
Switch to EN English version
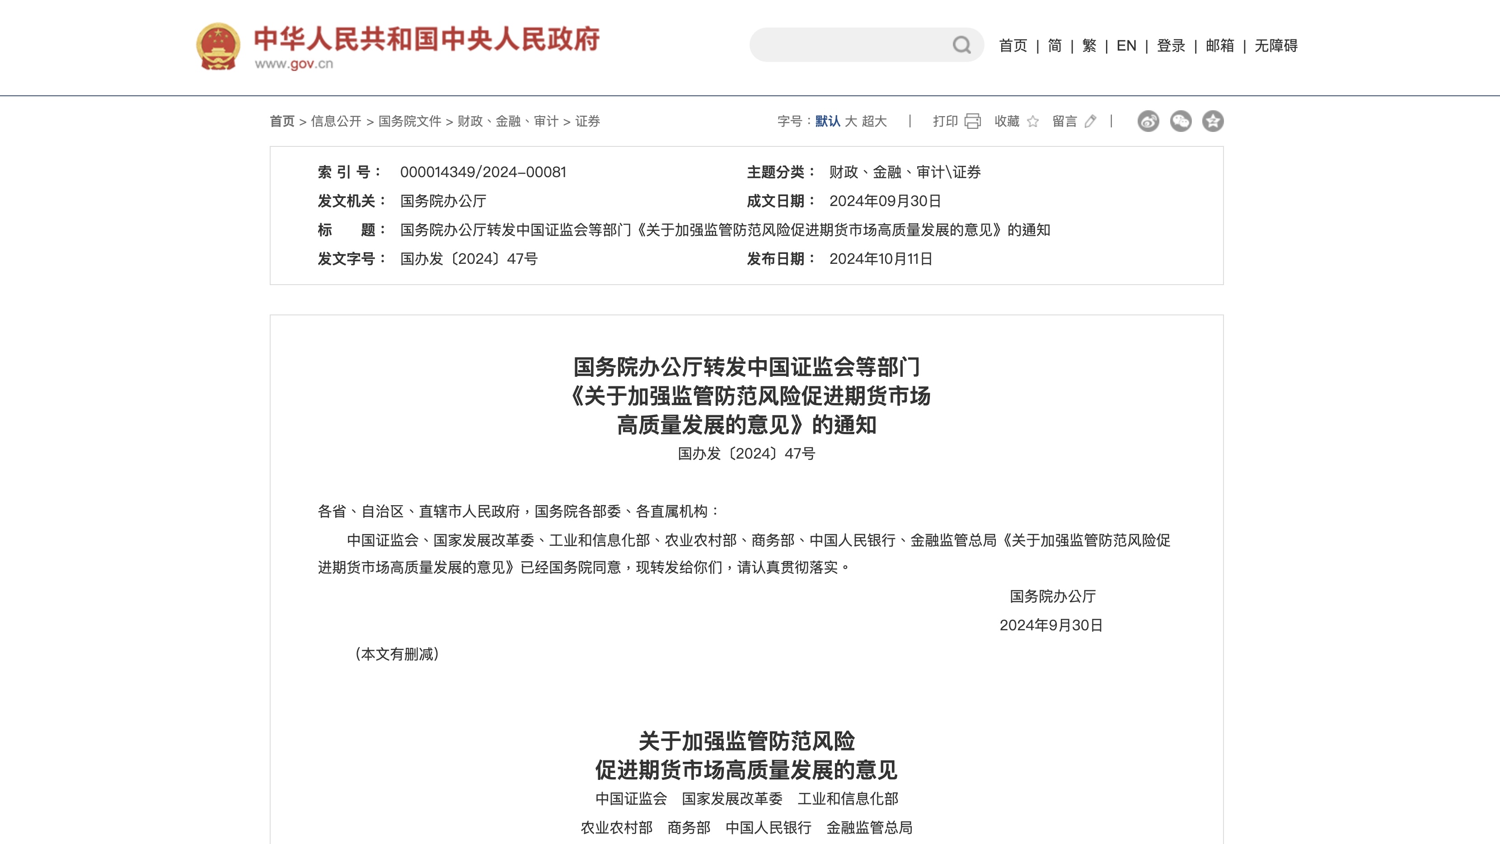(x=1126, y=46)
